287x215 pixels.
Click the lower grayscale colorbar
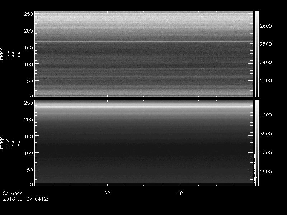point(257,143)
